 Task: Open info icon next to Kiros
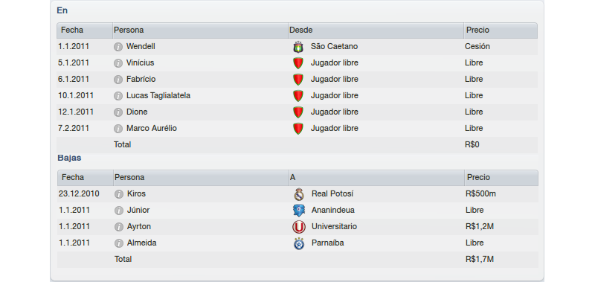click(x=119, y=194)
